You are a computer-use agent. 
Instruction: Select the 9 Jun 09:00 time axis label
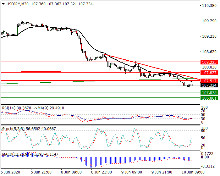[x=132, y=172]
